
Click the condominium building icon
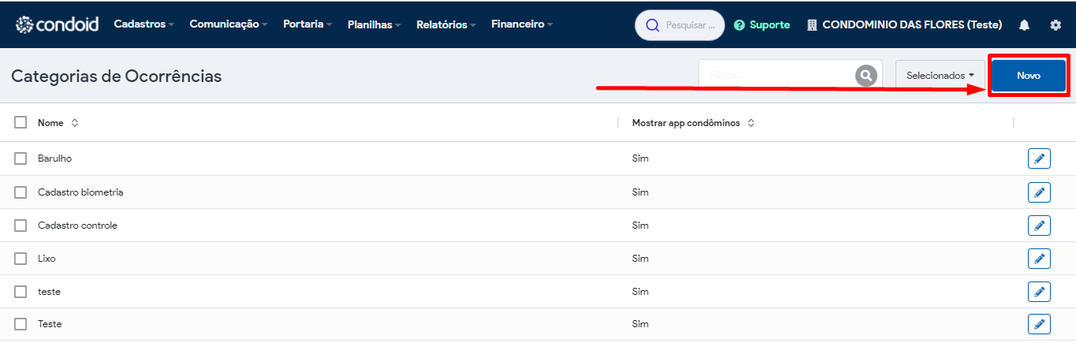point(812,25)
